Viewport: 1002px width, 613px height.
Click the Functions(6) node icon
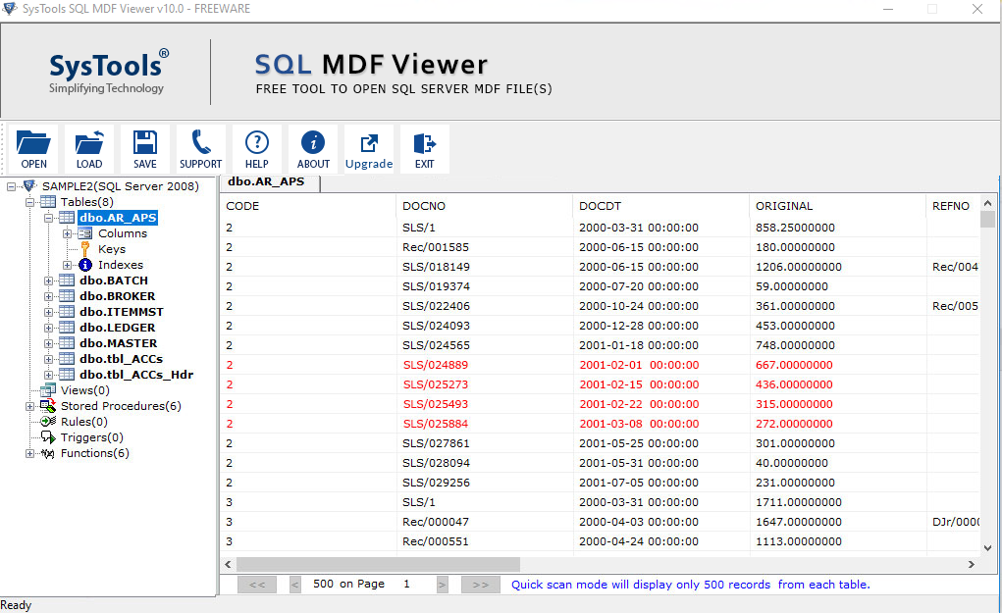click(48, 453)
